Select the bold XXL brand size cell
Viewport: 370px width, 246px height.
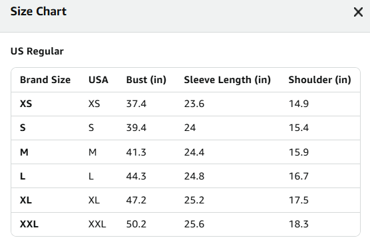point(29,224)
